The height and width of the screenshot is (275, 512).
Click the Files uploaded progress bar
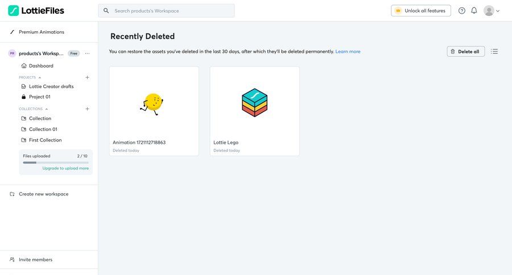pos(56,163)
